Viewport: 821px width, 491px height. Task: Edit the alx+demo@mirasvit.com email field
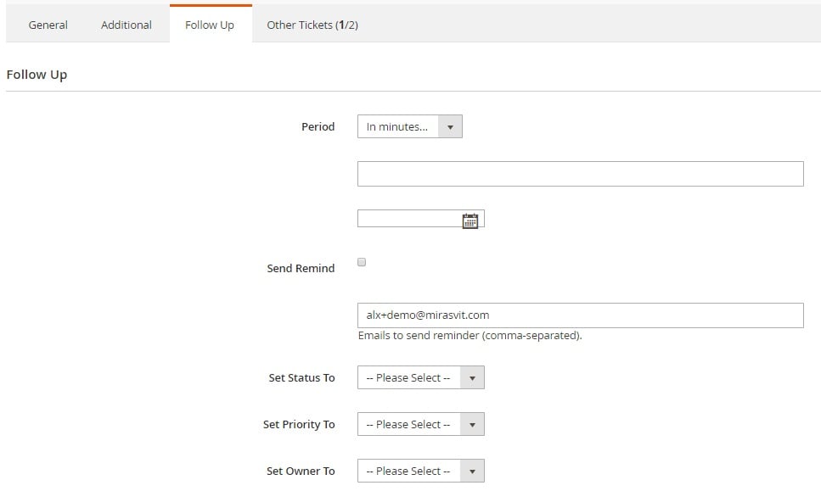(580, 315)
